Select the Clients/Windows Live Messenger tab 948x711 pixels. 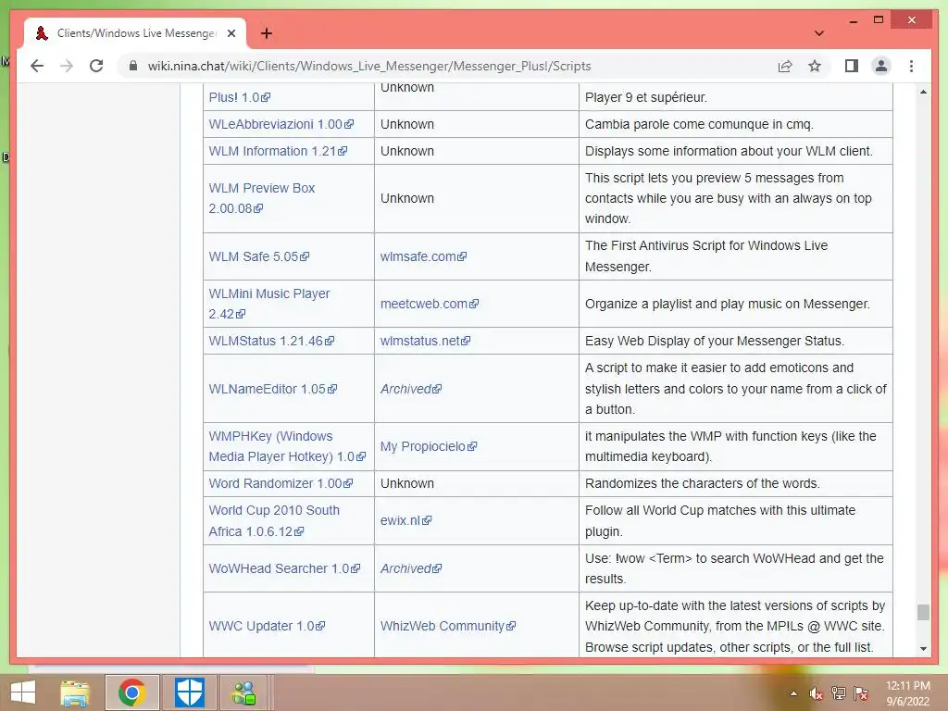point(135,33)
